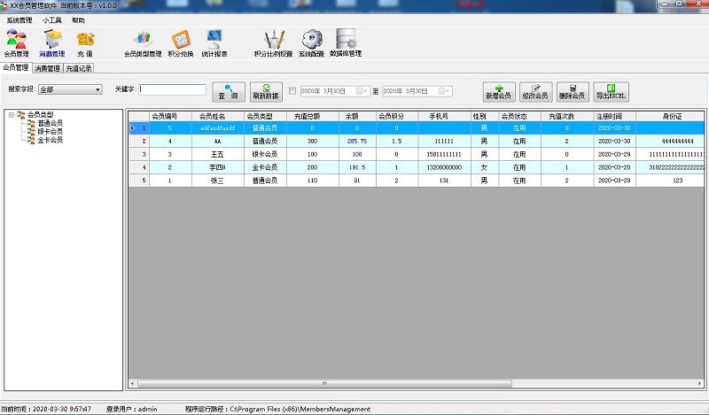709x415 pixels.
Task: Expand the 搜索字段 dropdown
Action: pos(97,89)
